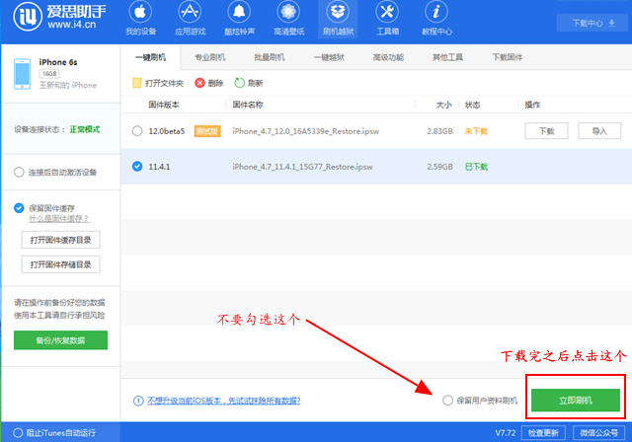
Task: Click the green 刷新 (refresh) icon
Action: click(x=240, y=83)
